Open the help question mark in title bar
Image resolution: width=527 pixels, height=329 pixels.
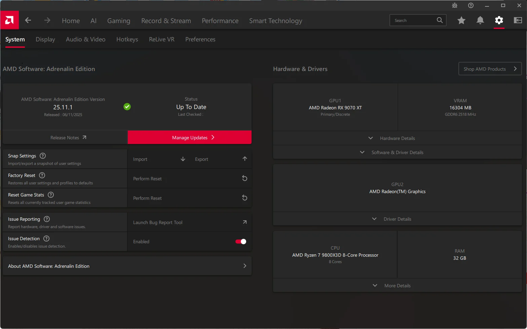tap(470, 5)
